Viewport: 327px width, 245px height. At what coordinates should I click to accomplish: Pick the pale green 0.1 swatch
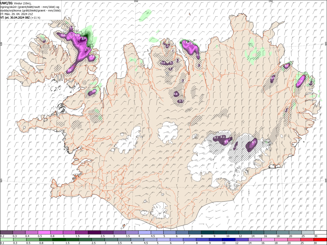tap(7, 240)
